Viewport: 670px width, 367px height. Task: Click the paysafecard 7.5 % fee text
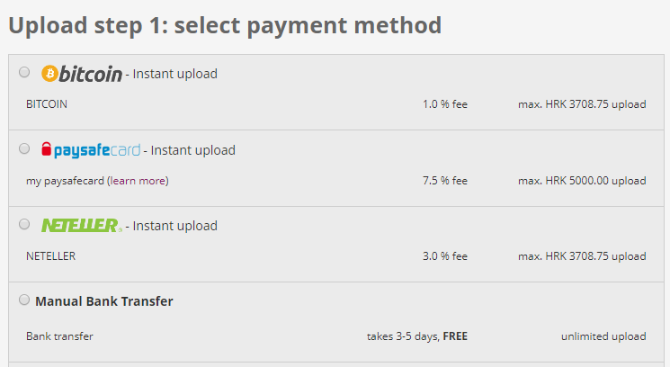click(444, 181)
